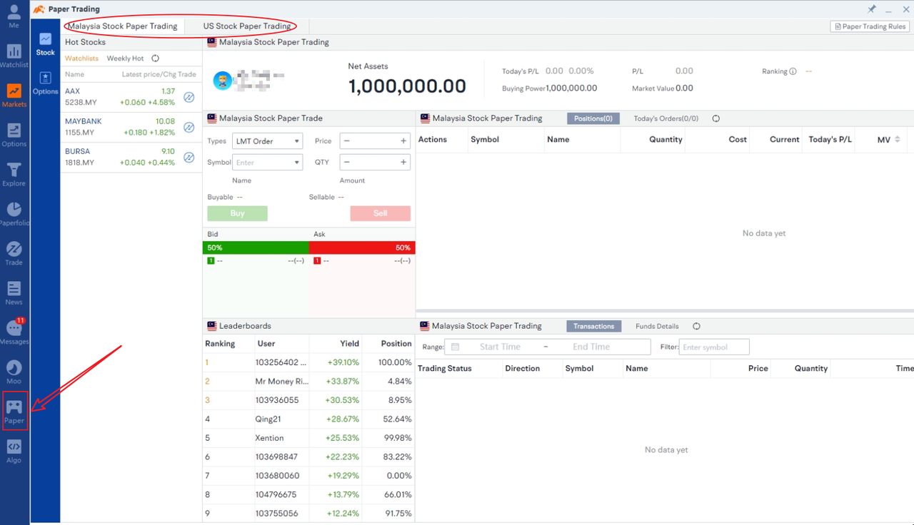The height and width of the screenshot is (525, 914).
Task: Open the Paper trading gamepad icon
Action: pos(14,411)
